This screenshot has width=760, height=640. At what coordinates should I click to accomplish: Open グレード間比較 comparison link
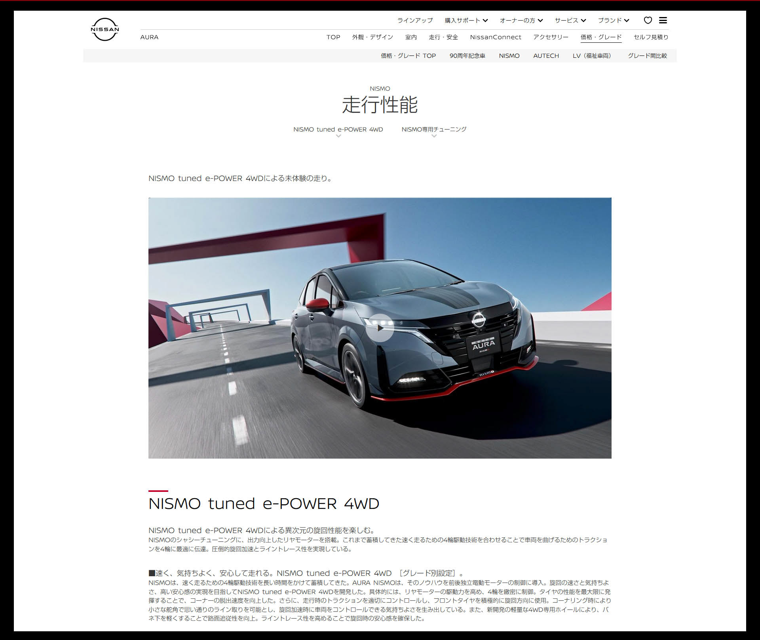click(x=647, y=56)
